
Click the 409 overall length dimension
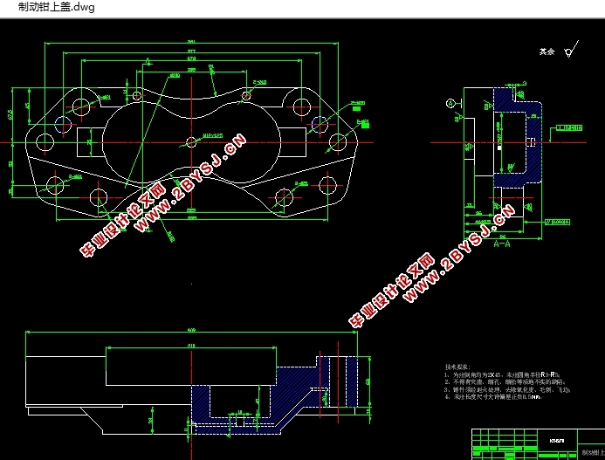coord(191,330)
